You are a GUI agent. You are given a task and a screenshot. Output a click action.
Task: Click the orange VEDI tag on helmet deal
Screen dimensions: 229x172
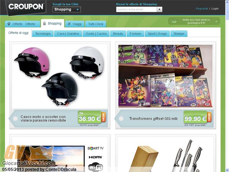(x=104, y=117)
